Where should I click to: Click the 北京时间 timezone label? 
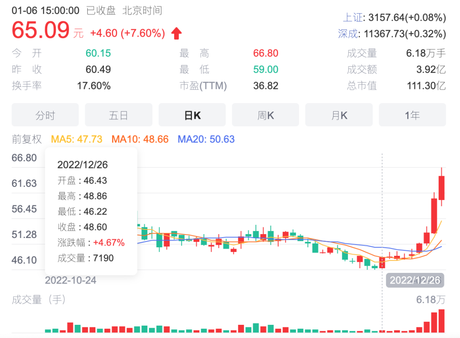tap(142, 11)
